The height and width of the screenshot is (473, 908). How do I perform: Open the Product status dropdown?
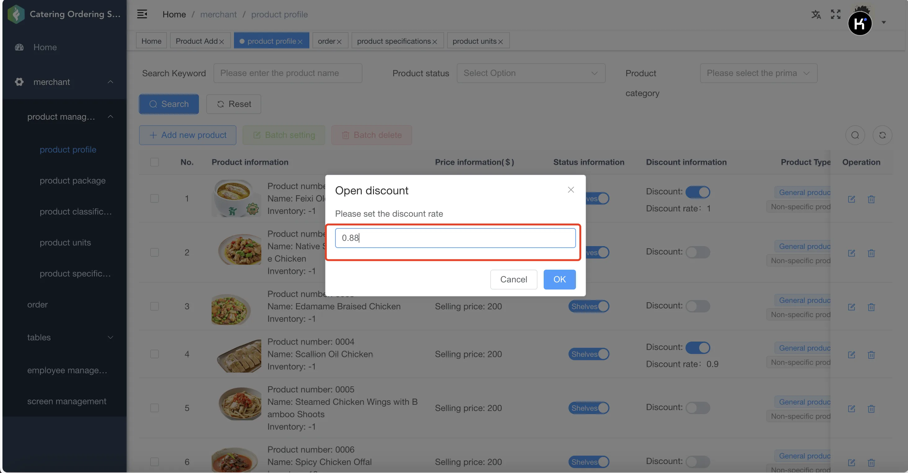pyautogui.click(x=531, y=73)
